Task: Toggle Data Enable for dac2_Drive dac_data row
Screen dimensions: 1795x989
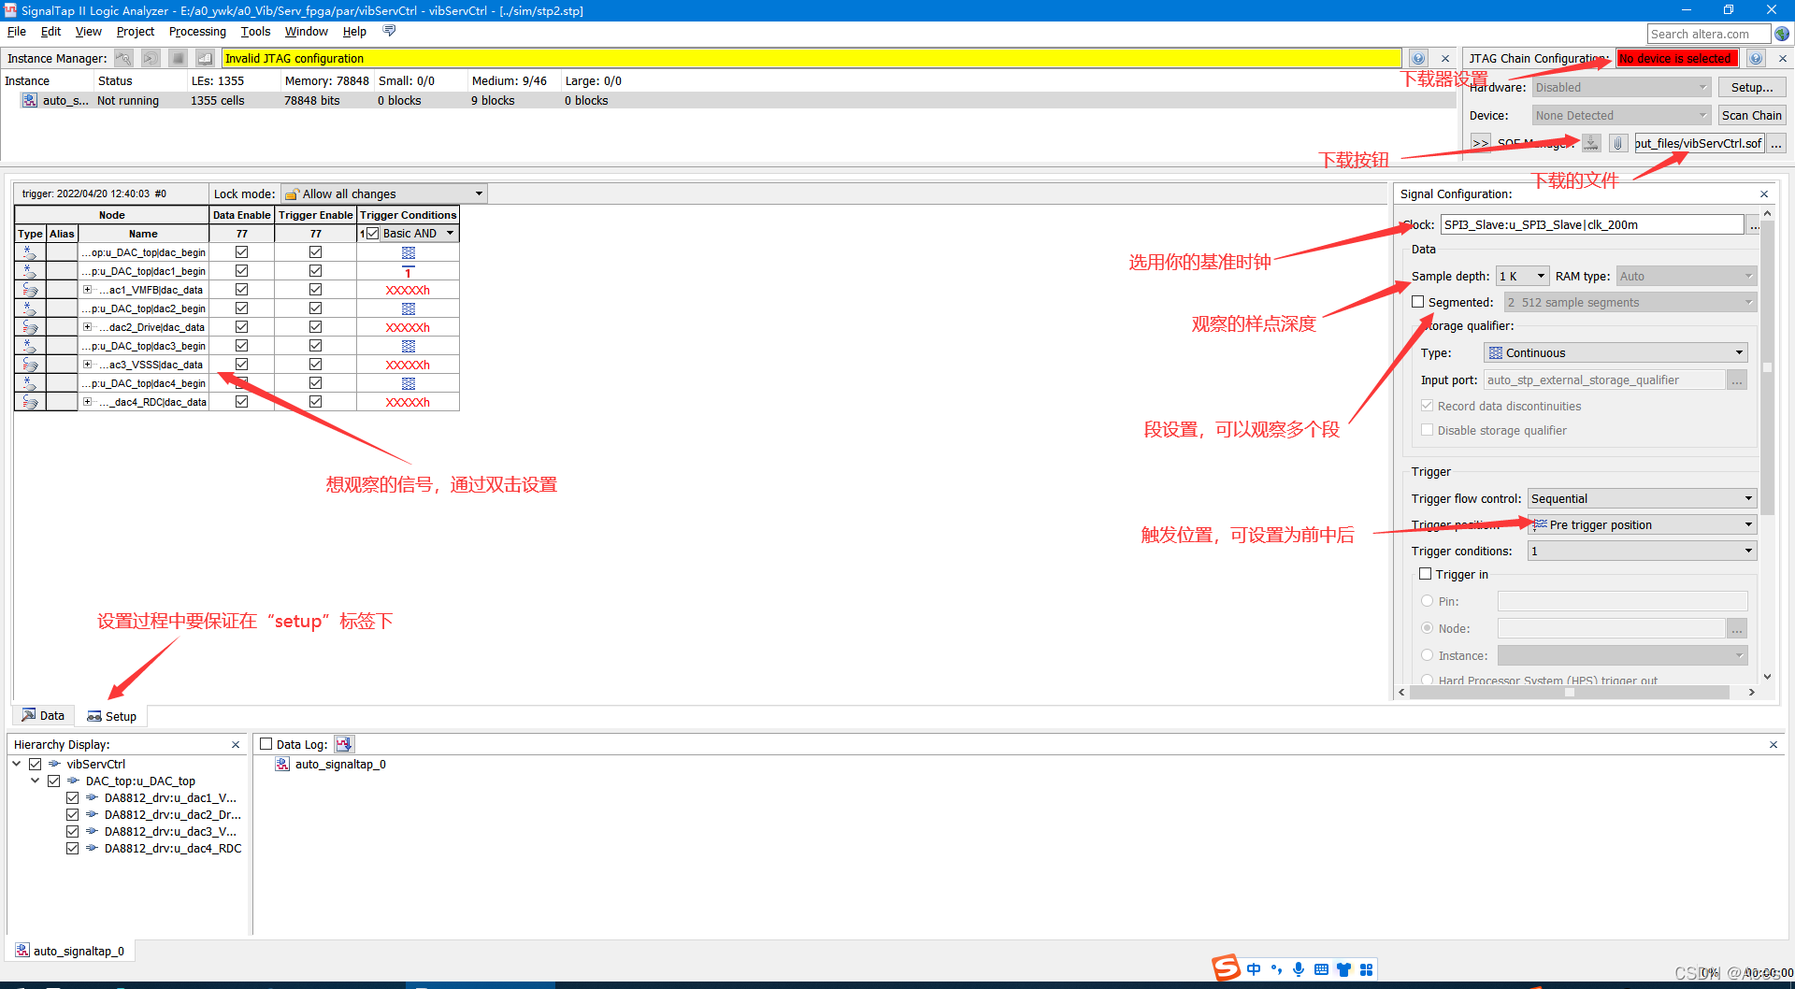Action: point(241,327)
